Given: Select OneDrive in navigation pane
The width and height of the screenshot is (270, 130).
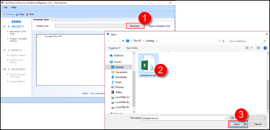Looking at the screenshot, I should tap(117, 55).
